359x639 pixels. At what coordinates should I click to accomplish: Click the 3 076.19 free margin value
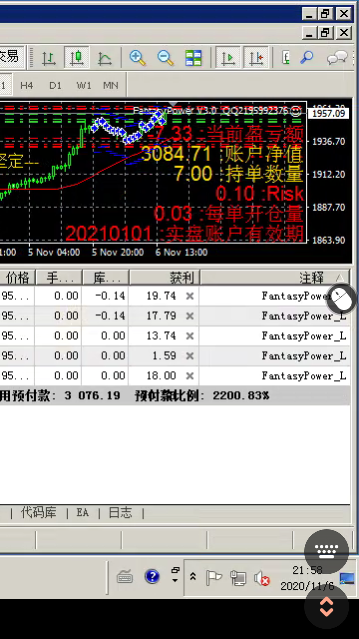click(92, 395)
